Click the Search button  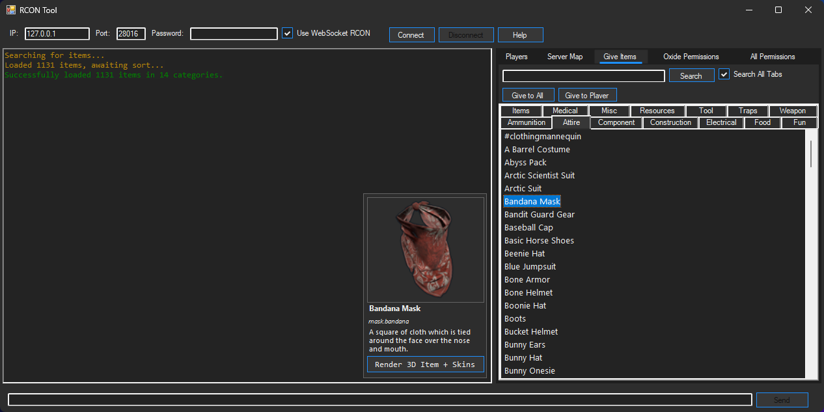pyautogui.click(x=691, y=75)
